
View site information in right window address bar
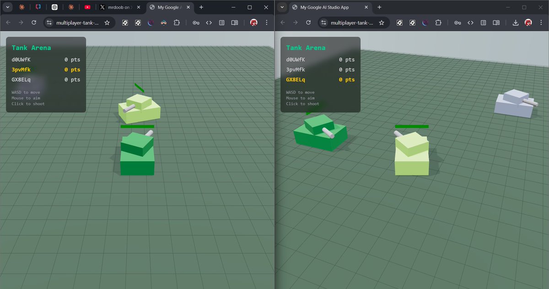[324, 22]
